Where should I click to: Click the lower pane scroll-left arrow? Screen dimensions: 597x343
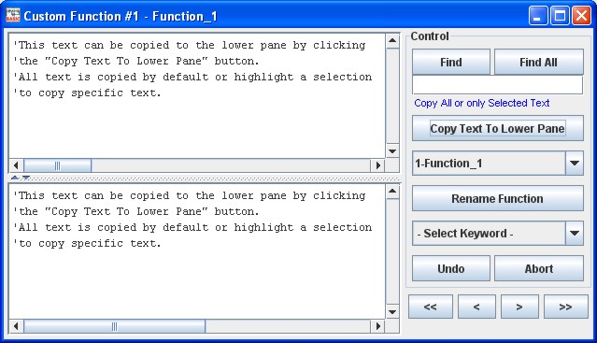16,326
